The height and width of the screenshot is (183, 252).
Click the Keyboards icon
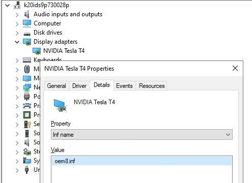[27, 60]
